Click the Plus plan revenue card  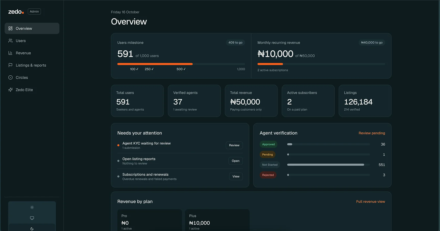point(217,220)
